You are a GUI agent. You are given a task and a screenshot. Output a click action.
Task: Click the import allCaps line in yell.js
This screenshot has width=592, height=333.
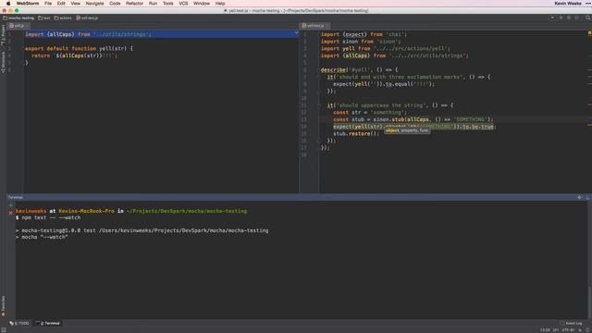pos(89,34)
